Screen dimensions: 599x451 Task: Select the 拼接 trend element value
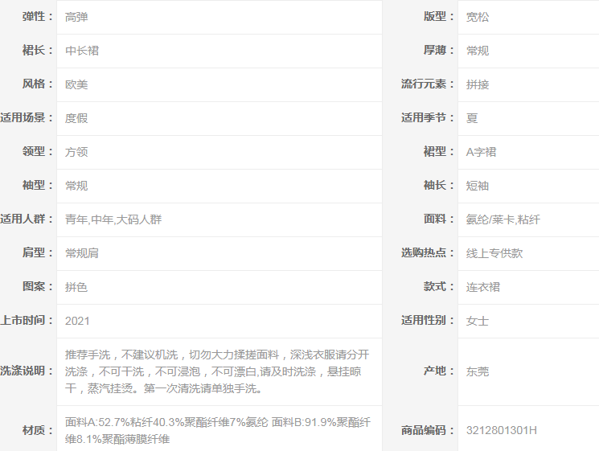pos(478,84)
